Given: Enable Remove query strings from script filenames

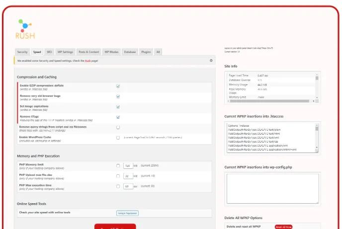Looking at the screenshot, I should coord(118,128).
